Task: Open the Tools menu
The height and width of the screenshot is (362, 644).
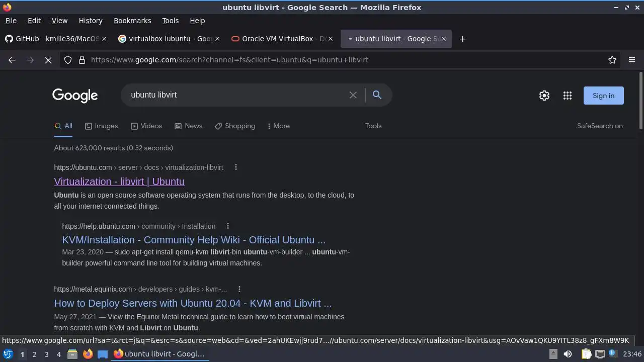Action: click(170, 21)
